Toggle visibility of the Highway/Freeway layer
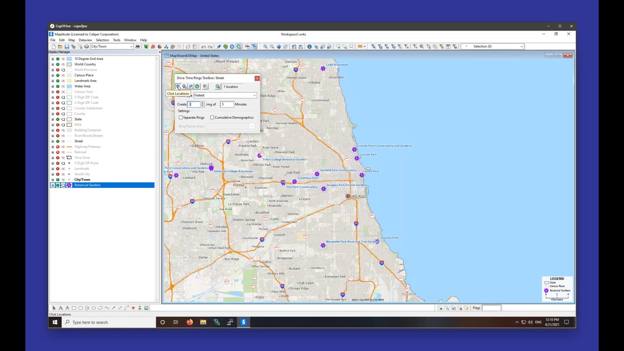The image size is (624, 351). (x=58, y=147)
